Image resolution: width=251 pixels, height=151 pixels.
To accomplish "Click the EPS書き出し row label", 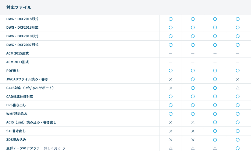I will (16, 105).
